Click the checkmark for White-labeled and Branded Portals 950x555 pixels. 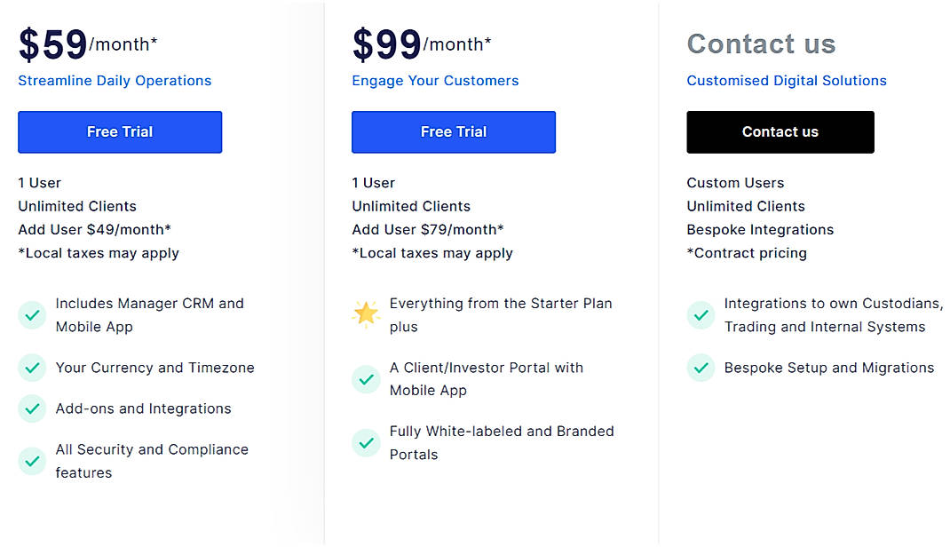366,442
